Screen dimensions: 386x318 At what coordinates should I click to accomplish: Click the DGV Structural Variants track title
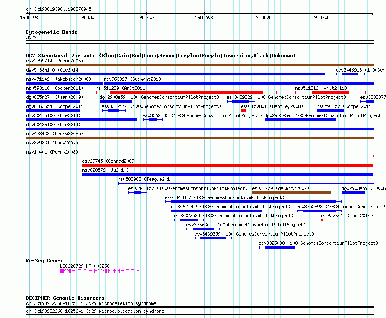pyautogui.click(x=161, y=56)
